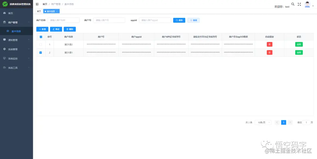Close the 基本信息 tab via its x

pyautogui.click(x=57, y=11)
